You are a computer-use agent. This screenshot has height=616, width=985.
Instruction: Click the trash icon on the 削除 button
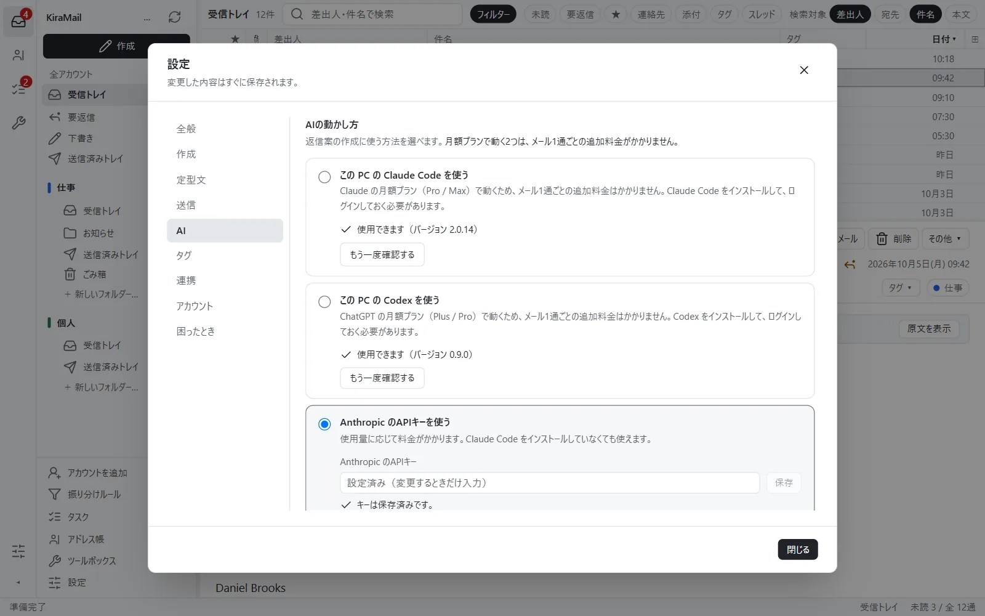(882, 238)
